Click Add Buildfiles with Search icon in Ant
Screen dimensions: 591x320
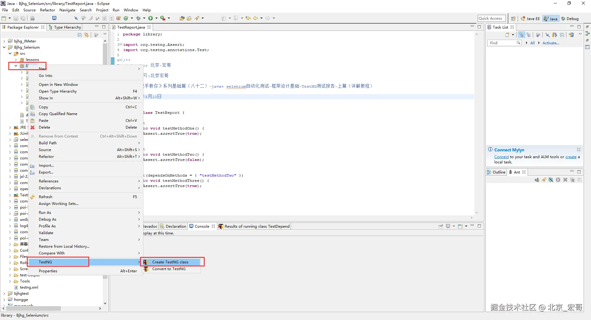[x=544, y=180]
